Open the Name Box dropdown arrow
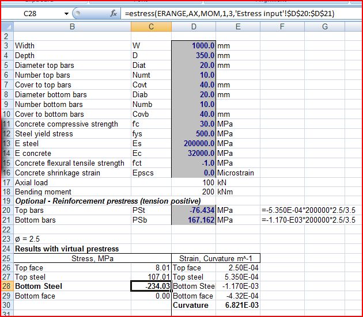Viewport: 363px width, 317px height. tap(67, 13)
